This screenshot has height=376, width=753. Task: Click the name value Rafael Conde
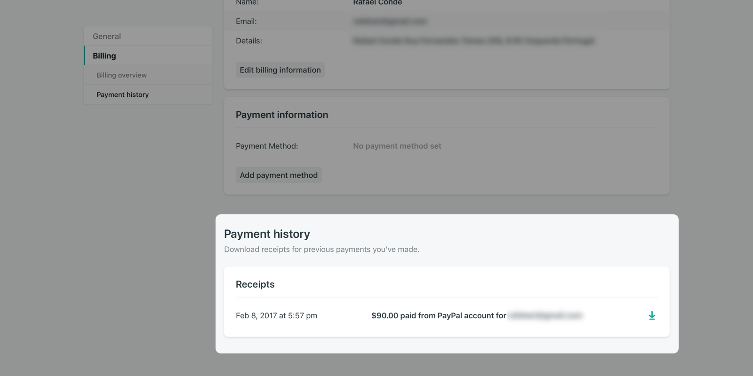click(377, 3)
